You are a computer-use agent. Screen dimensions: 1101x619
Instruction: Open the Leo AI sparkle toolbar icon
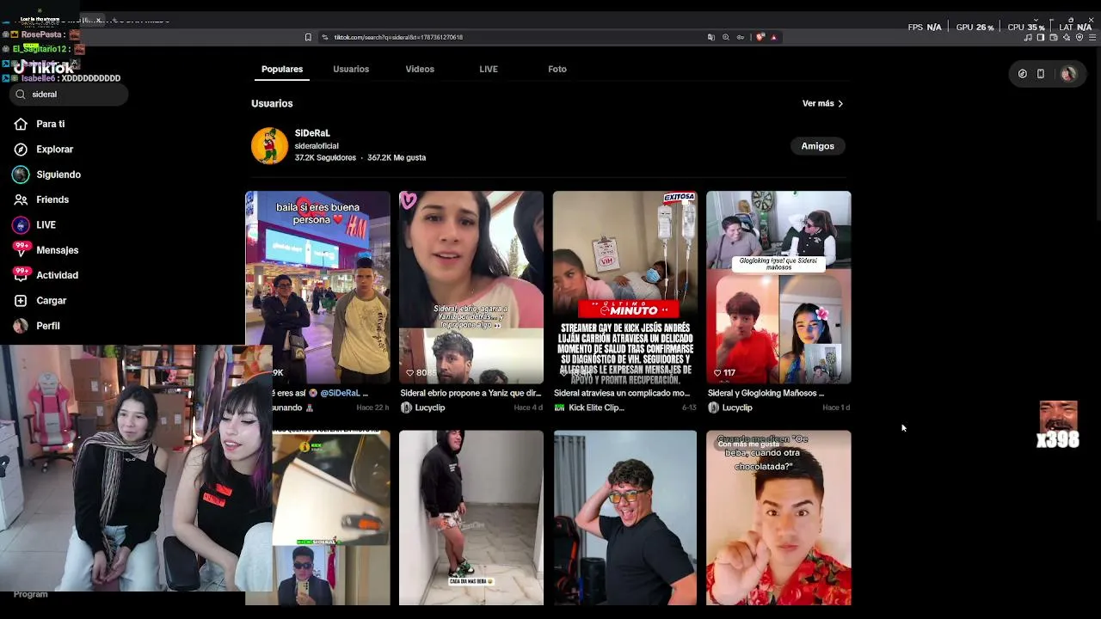1067,37
